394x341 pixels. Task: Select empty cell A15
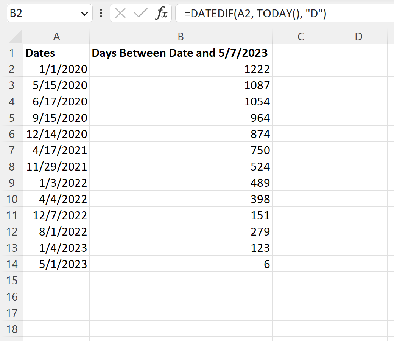pos(56,280)
